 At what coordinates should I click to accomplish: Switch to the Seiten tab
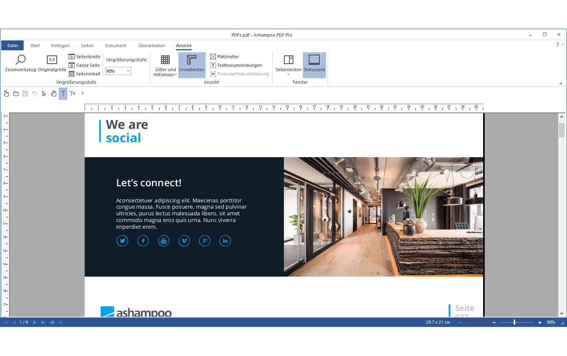(x=87, y=46)
